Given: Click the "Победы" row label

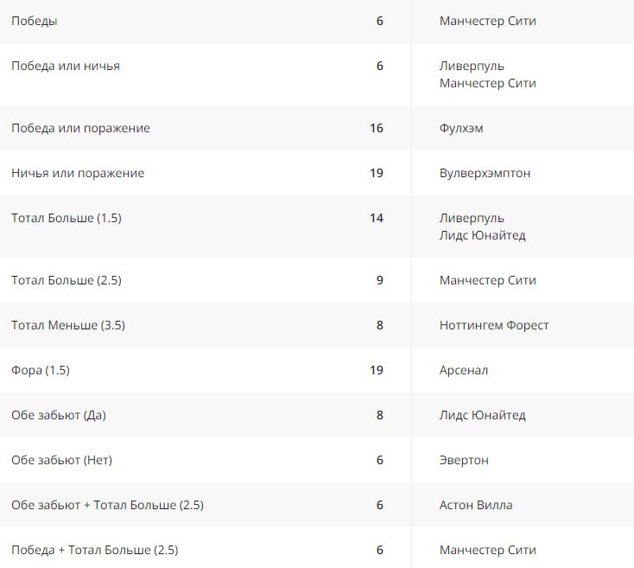Looking at the screenshot, I should 35,21.
